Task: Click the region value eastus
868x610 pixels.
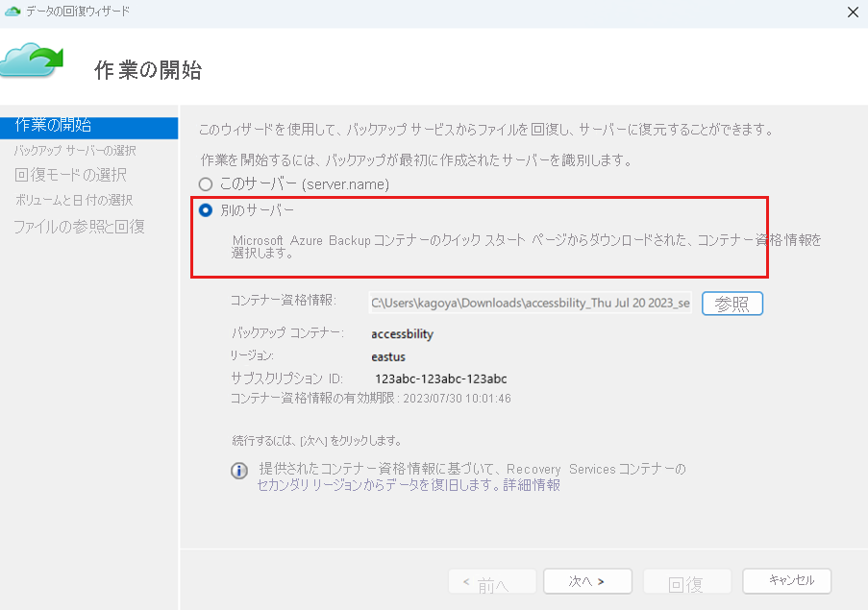Action: (388, 356)
